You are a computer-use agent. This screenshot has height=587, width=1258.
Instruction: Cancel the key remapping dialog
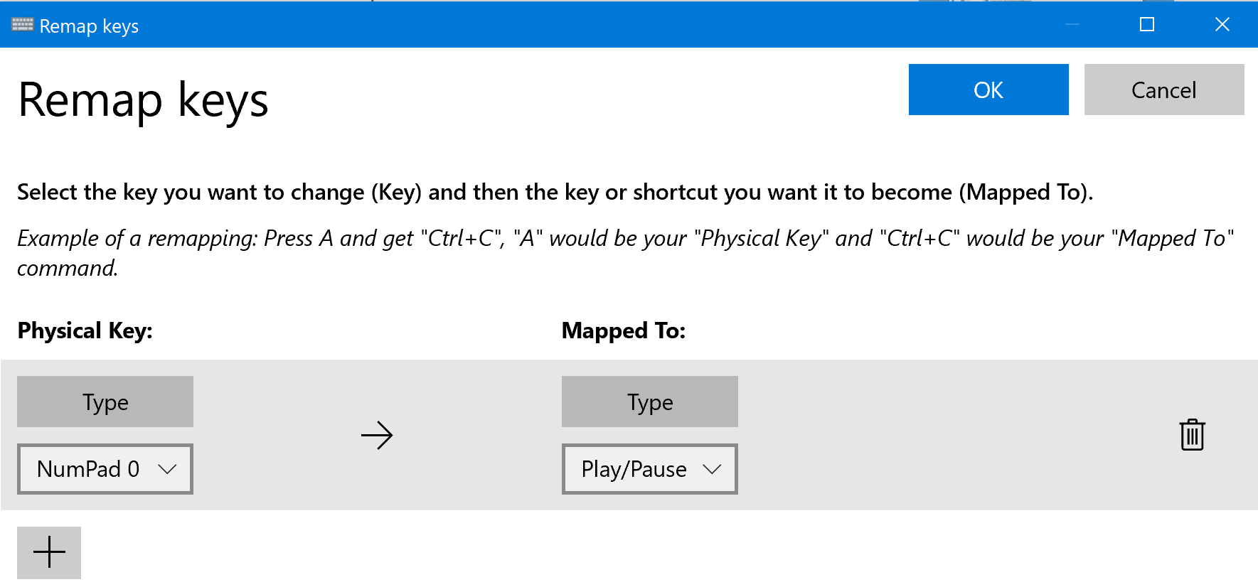tap(1163, 90)
